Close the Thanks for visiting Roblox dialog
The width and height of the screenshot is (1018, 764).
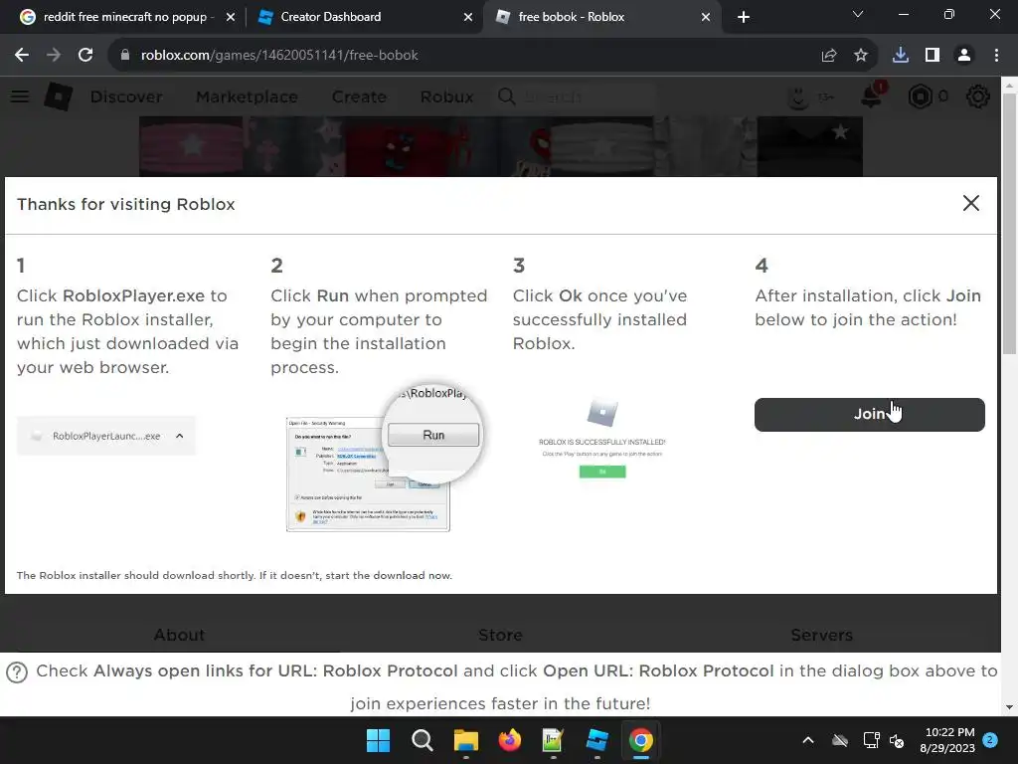970,203
